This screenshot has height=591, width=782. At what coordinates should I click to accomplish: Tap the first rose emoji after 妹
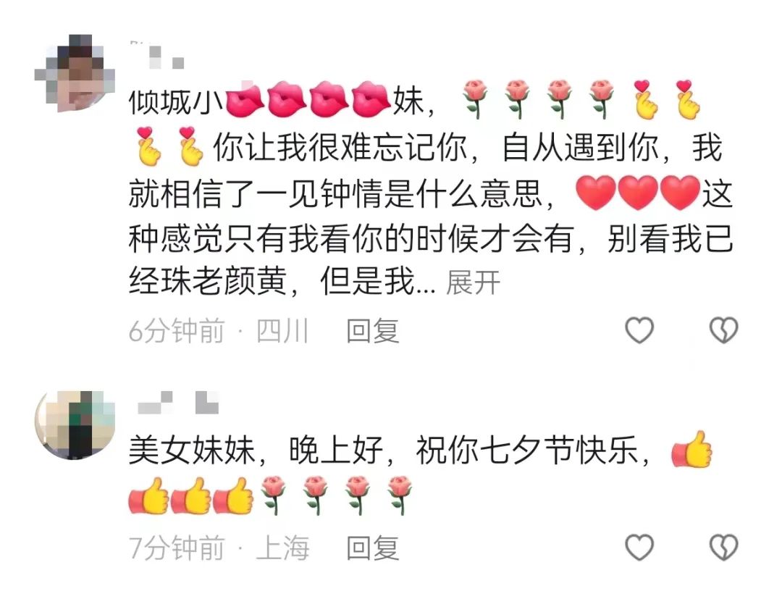click(474, 98)
